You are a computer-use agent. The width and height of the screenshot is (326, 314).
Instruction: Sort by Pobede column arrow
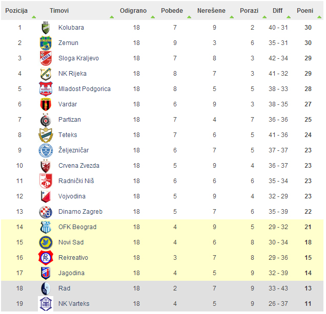click(189, 17)
